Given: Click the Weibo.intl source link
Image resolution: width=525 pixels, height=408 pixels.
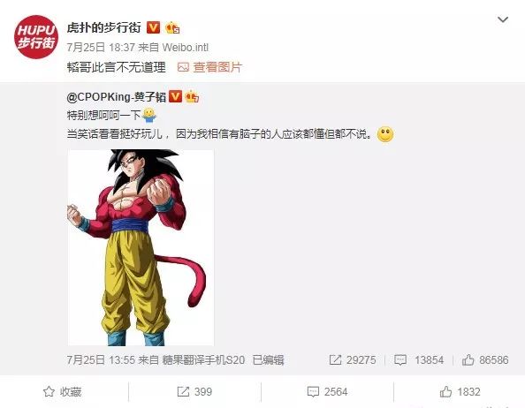Looking at the screenshot, I should coord(185,47).
